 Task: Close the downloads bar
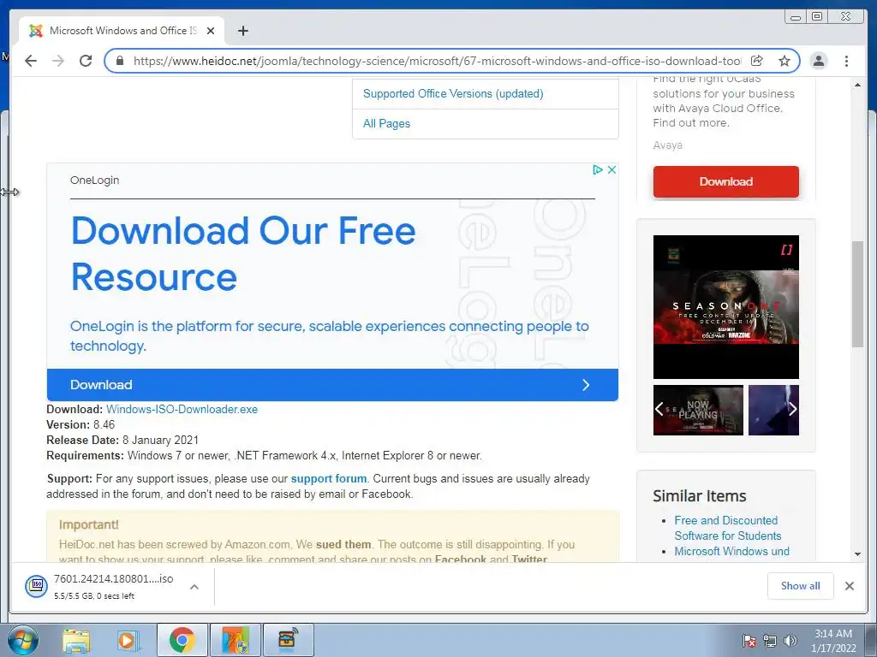849,585
